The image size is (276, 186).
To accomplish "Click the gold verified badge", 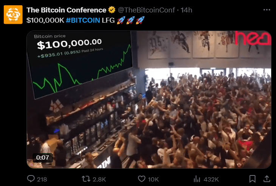I will (112, 10).
